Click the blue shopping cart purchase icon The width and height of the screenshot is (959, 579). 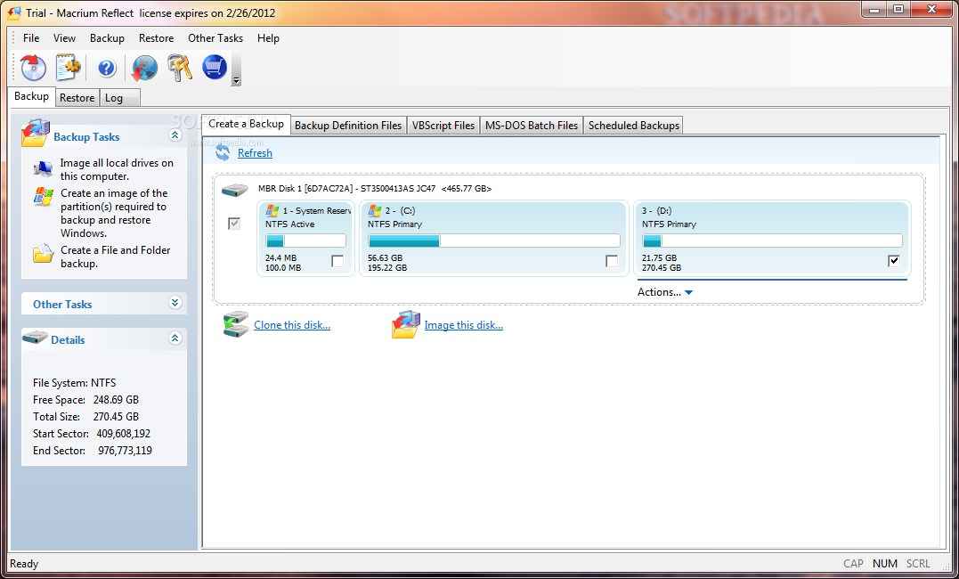click(x=215, y=67)
